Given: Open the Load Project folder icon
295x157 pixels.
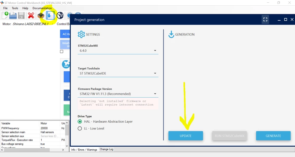Looking at the screenshot, I should point(13,15).
